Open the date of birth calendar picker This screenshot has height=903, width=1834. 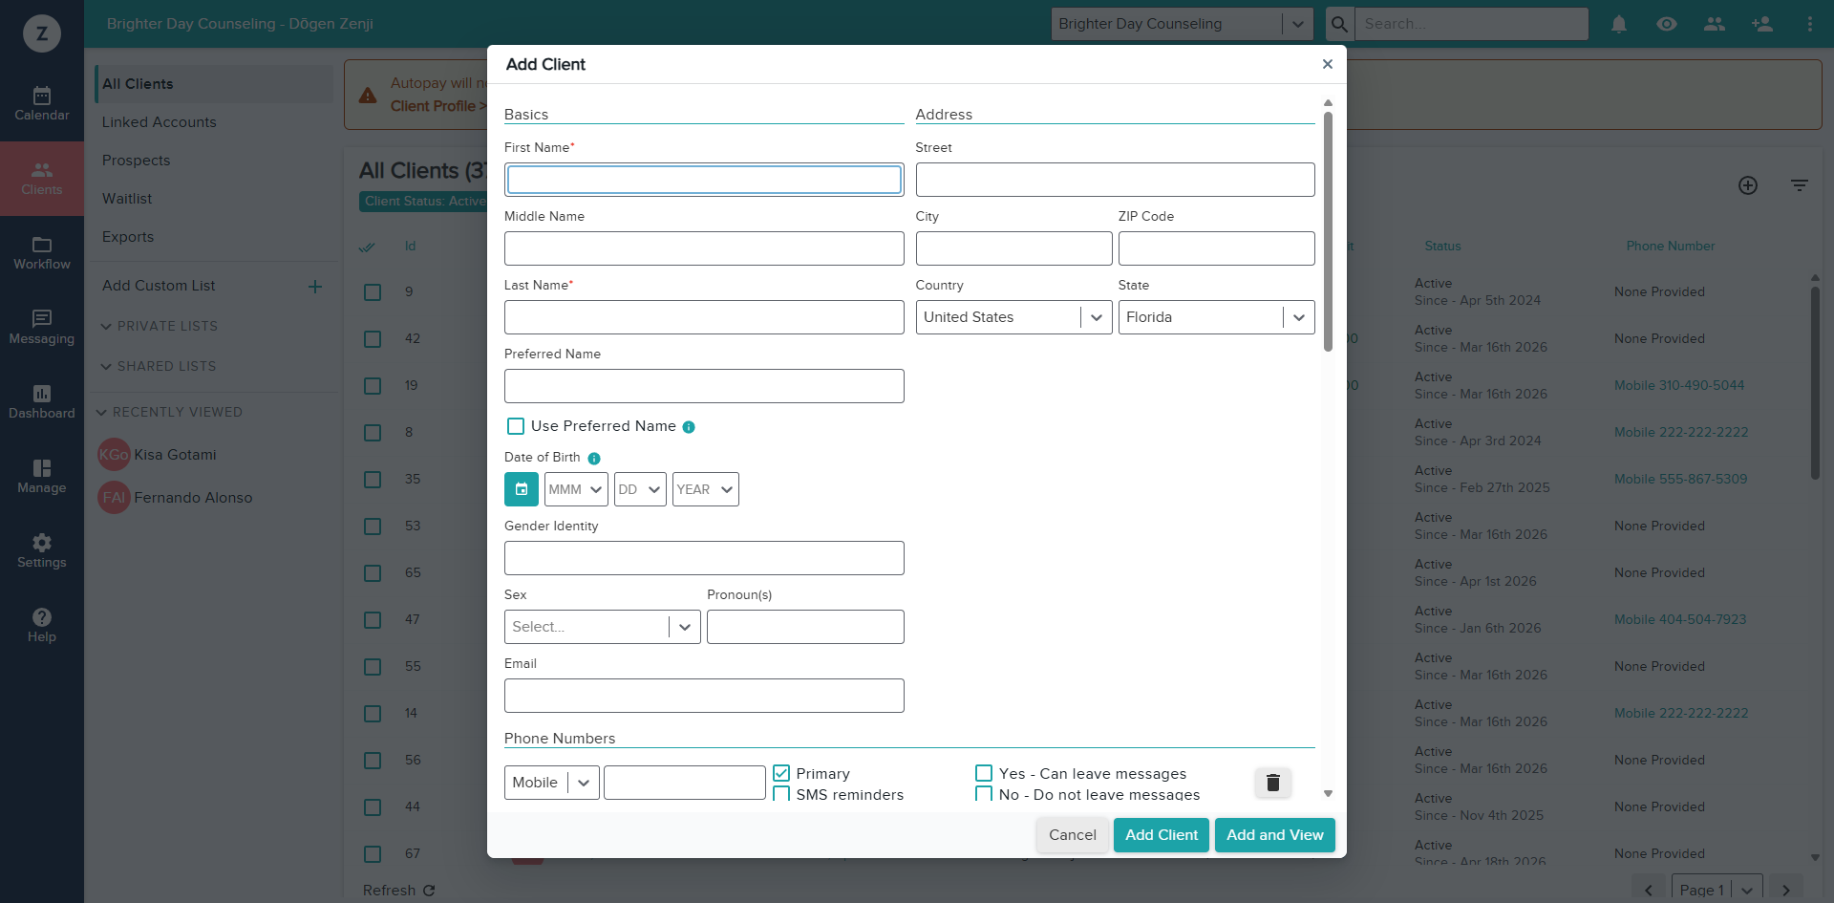point(522,489)
